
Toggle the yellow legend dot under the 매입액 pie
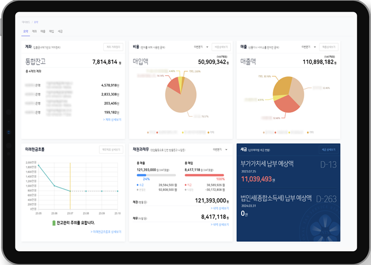pos(183,132)
